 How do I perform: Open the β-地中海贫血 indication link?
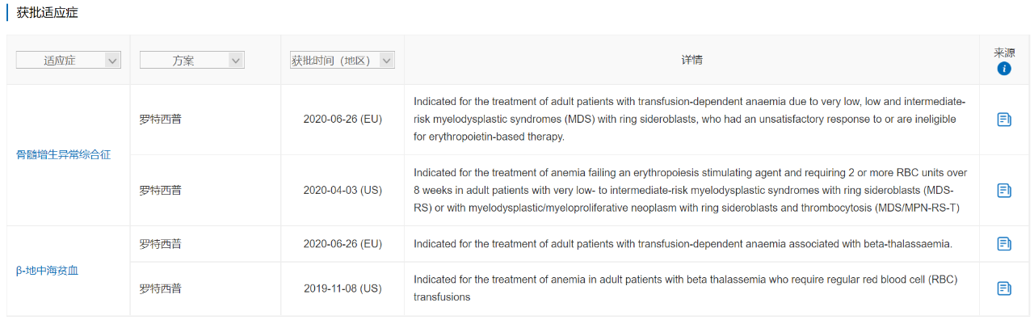coord(48,271)
